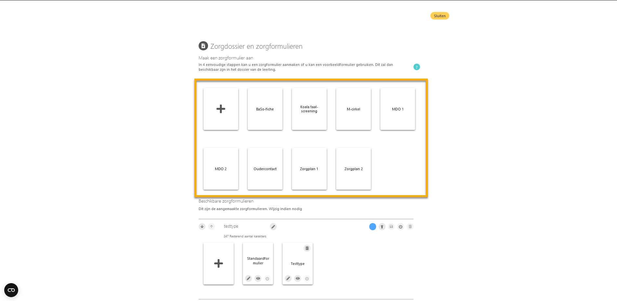
Task: Delete the testtype category with trash icon
Action: click(410, 227)
